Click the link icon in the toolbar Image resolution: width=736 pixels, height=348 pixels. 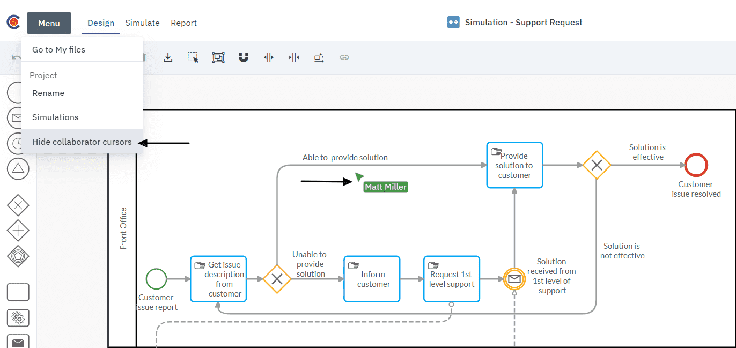344,57
